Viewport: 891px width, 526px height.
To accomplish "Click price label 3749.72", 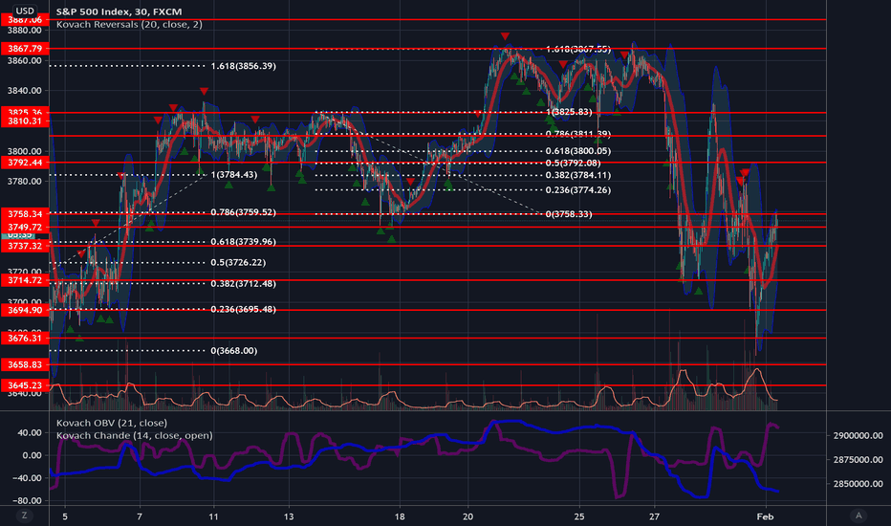I will point(25,227).
